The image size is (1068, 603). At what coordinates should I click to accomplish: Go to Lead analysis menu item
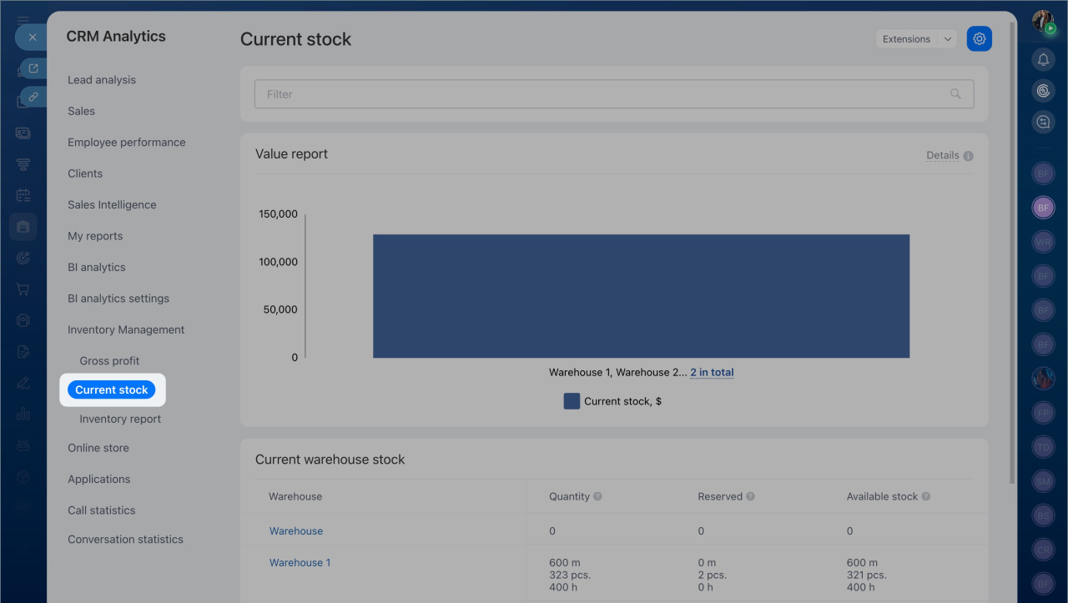[x=102, y=80]
